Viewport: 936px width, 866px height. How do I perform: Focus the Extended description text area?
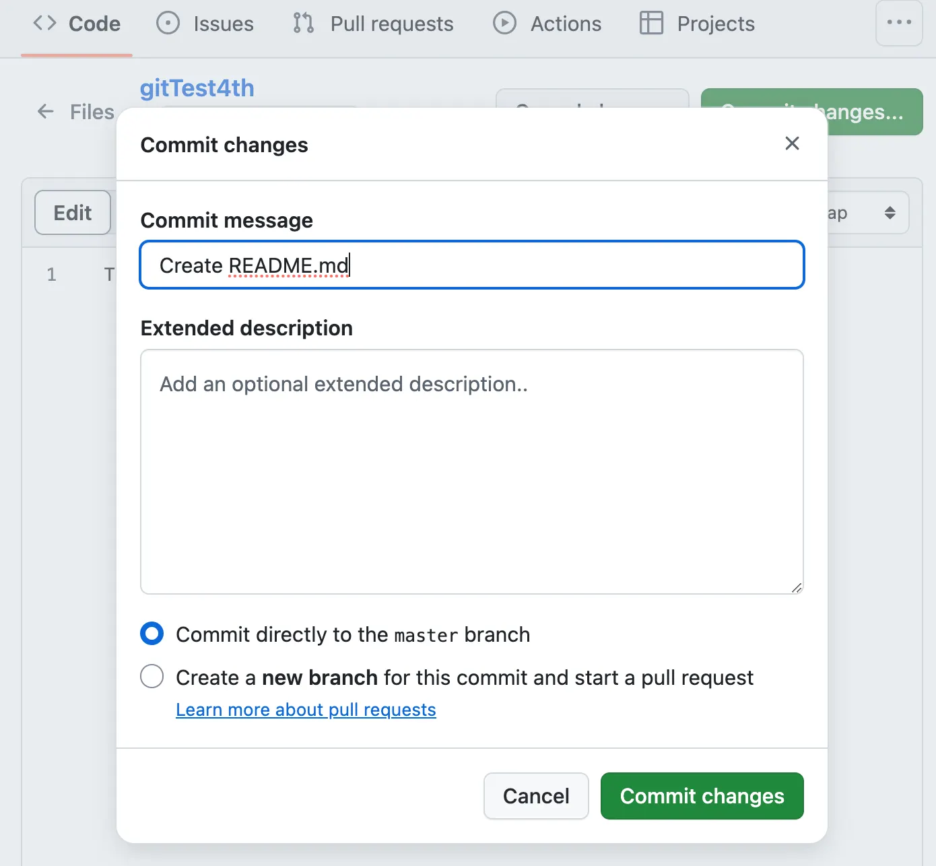[471, 471]
